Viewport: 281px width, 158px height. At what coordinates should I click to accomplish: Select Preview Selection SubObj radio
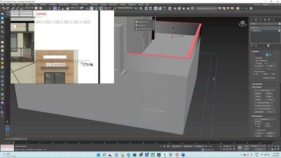point(262,74)
